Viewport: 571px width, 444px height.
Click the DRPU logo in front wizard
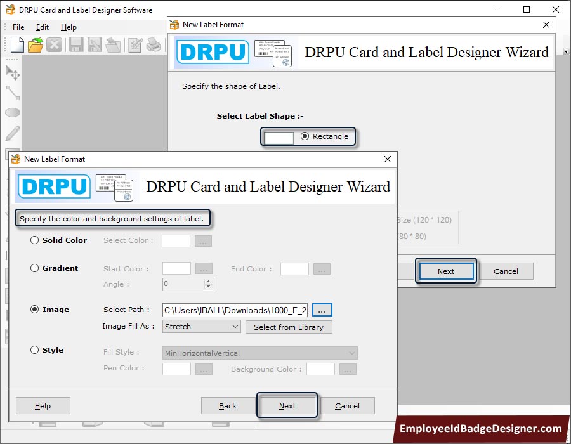click(54, 186)
